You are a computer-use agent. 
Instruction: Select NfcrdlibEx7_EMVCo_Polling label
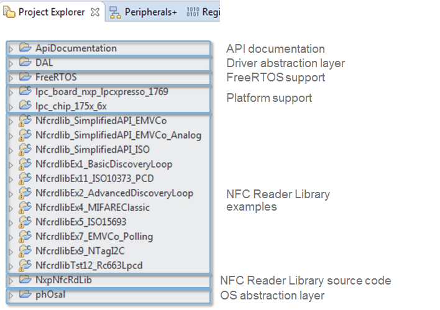94,237
